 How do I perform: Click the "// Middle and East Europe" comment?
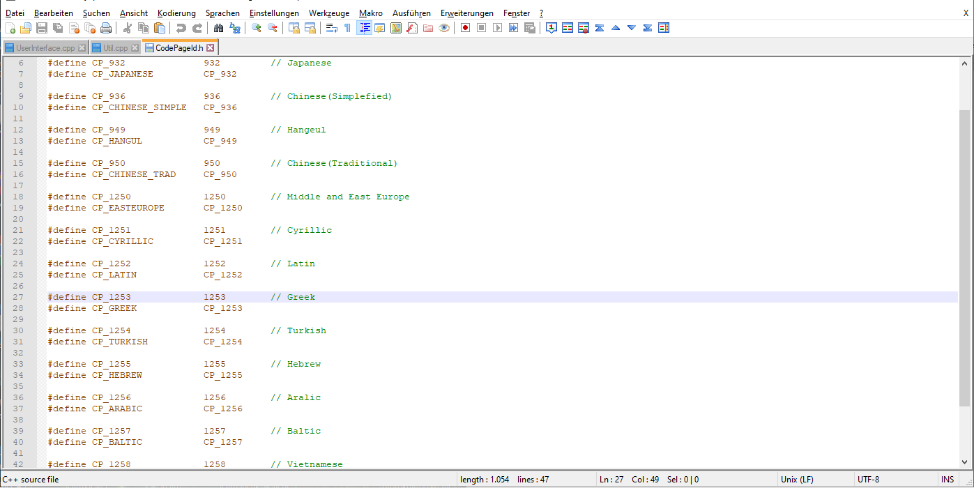coord(340,197)
